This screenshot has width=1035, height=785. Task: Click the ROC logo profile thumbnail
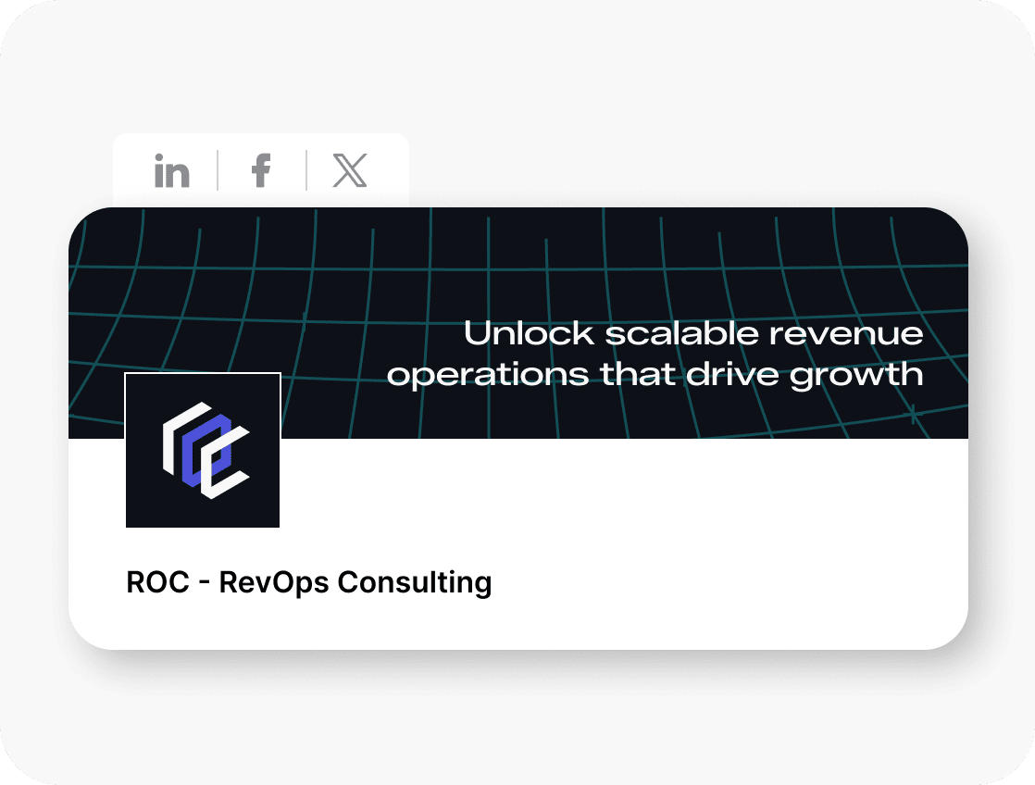click(x=203, y=450)
